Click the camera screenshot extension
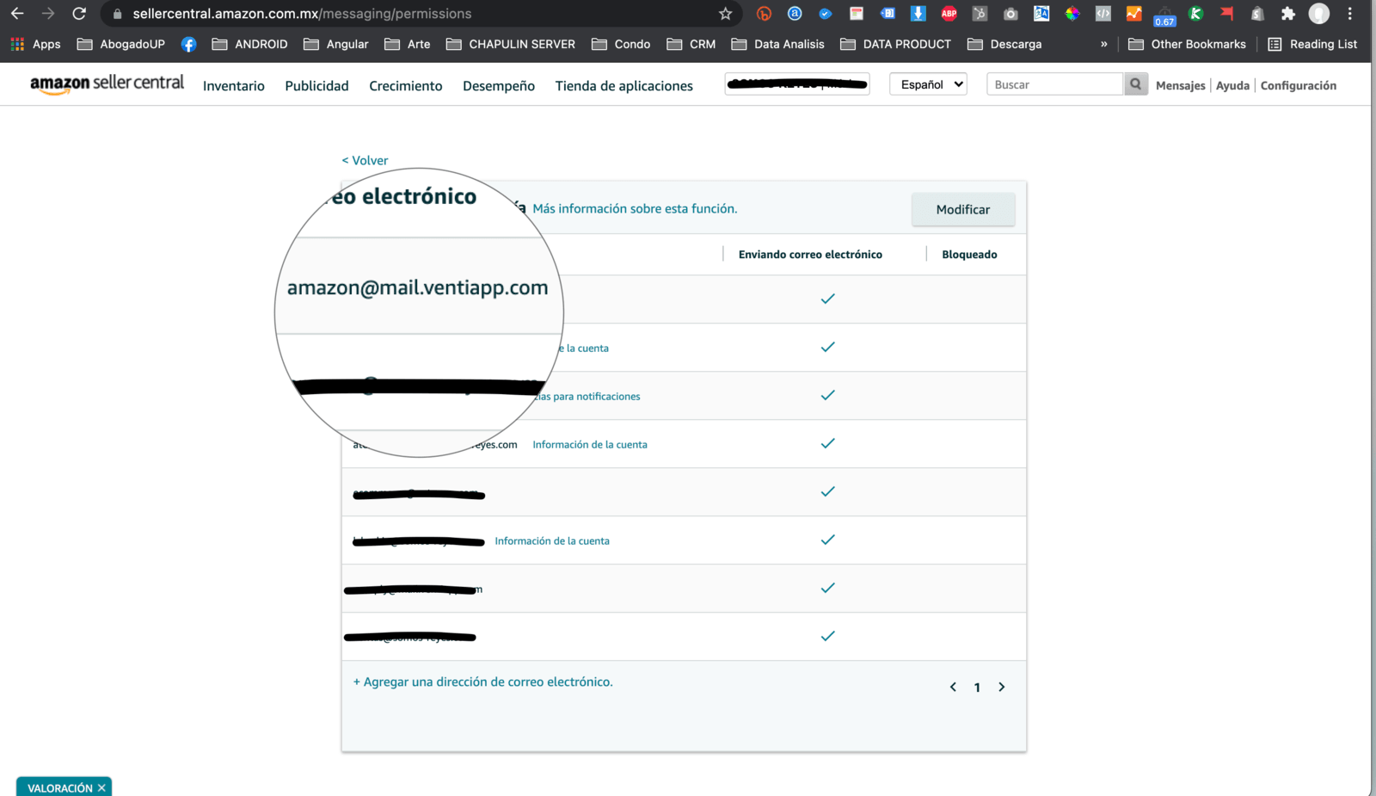1376x796 pixels. click(1010, 14)
